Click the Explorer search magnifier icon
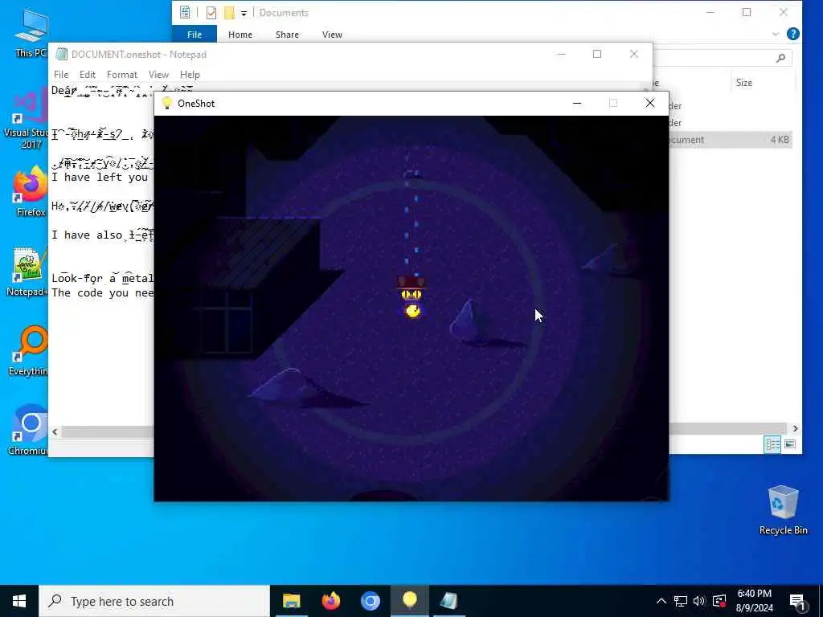823x617 pixels. tap(780, 58)
